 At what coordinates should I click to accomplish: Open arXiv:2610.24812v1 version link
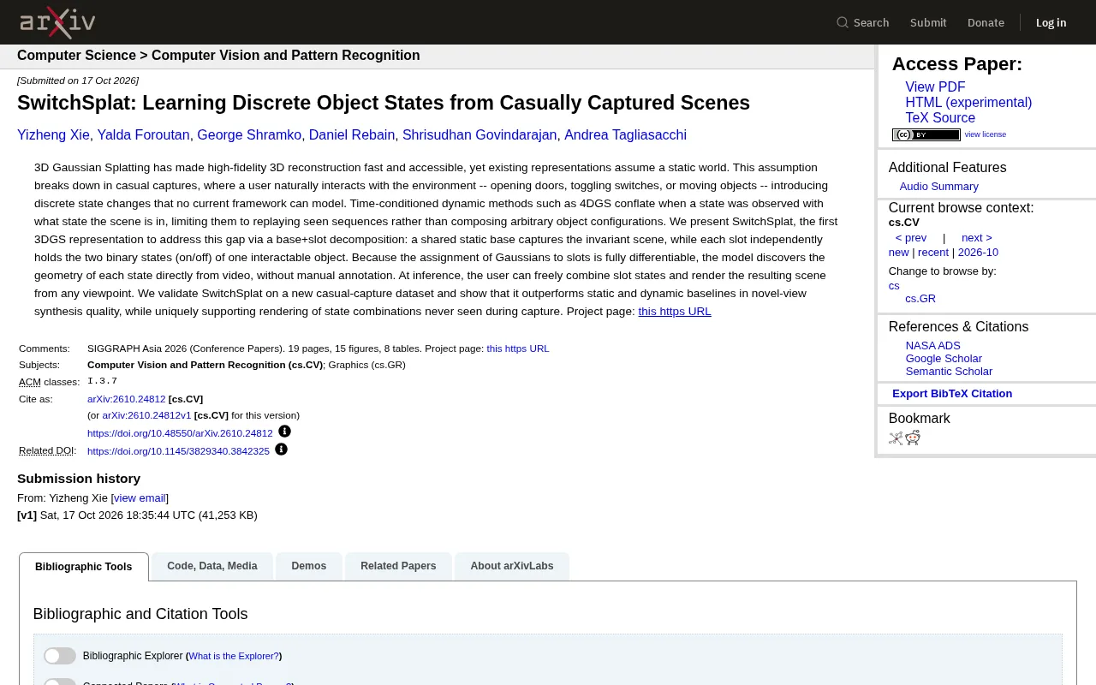(x=146, y=415)
